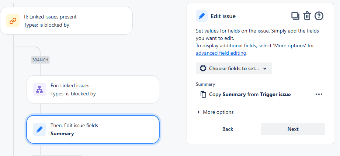Click the Copy Summary from Trigger issue value

(x=250, y=94)
